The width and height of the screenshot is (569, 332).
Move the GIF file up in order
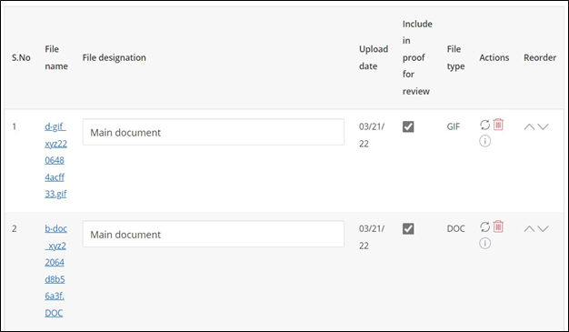529,126
